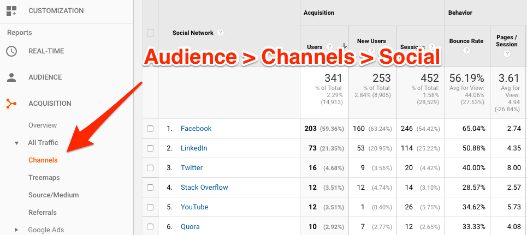
Task: Click the Behavior column group header
Action: 460,13
